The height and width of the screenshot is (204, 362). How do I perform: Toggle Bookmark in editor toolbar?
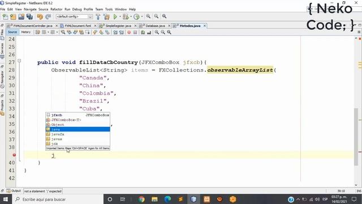click(107, 32)
